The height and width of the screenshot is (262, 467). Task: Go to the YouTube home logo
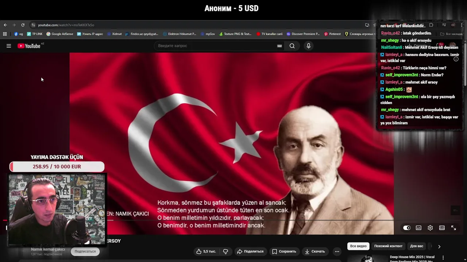point(29,46)
